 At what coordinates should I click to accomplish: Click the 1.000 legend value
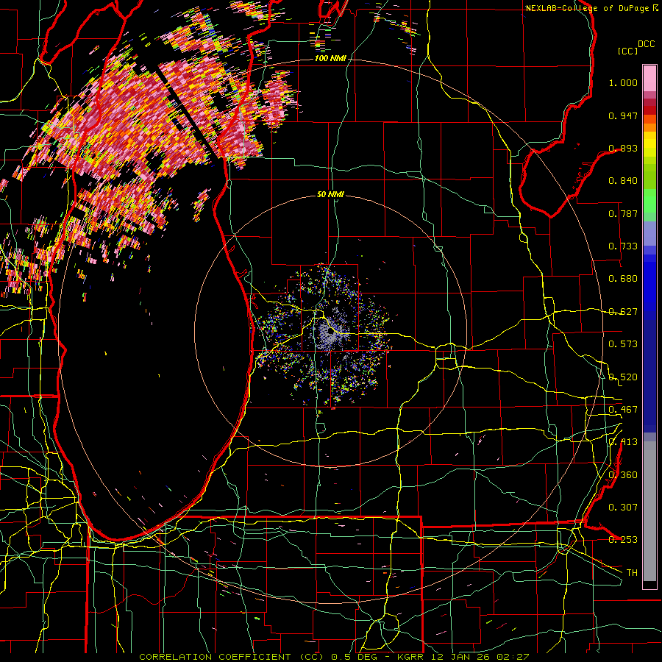click(623, 82)
